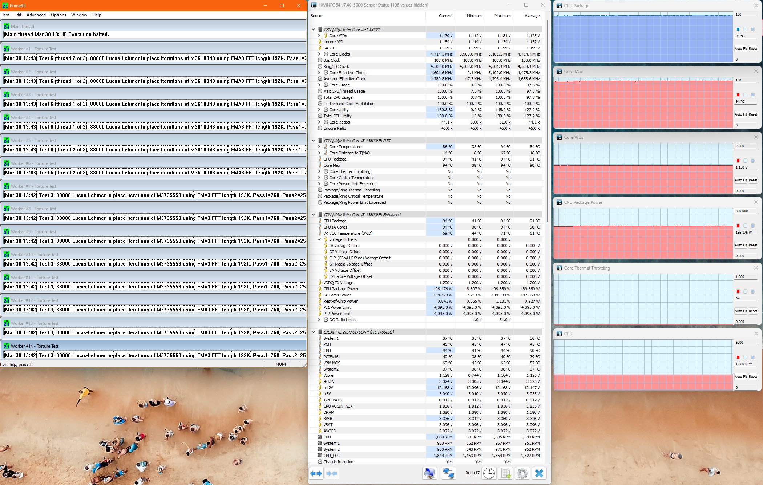Click the remote network monitors icon
This screenshot has width=763, height=485.
coord(448,473)
